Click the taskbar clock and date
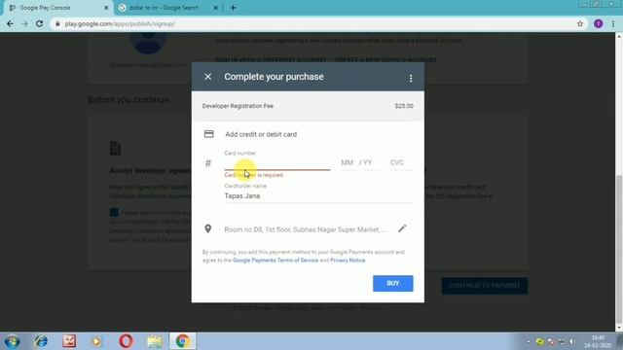The image size is (623, 350). coord(598,341)
